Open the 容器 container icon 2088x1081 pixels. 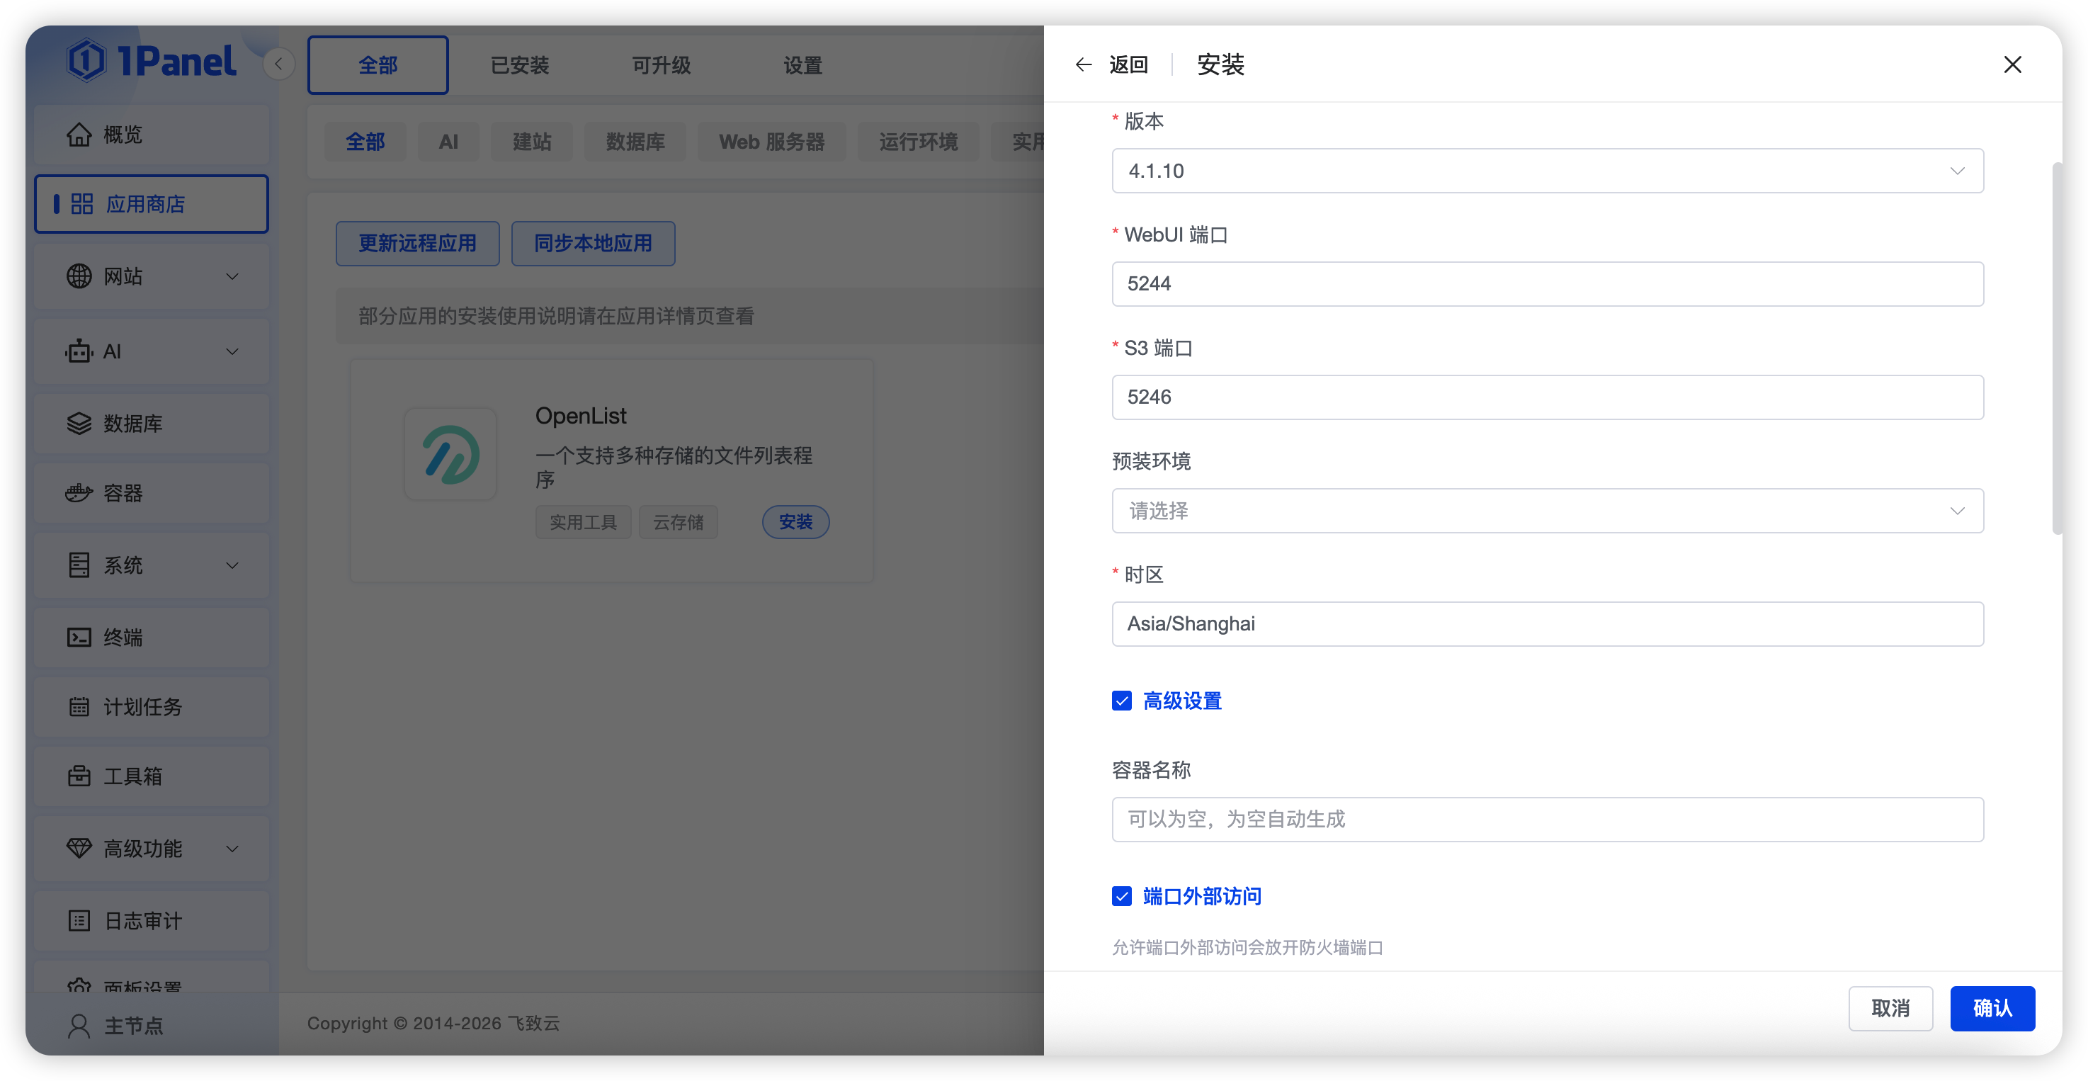pos(79,492)
